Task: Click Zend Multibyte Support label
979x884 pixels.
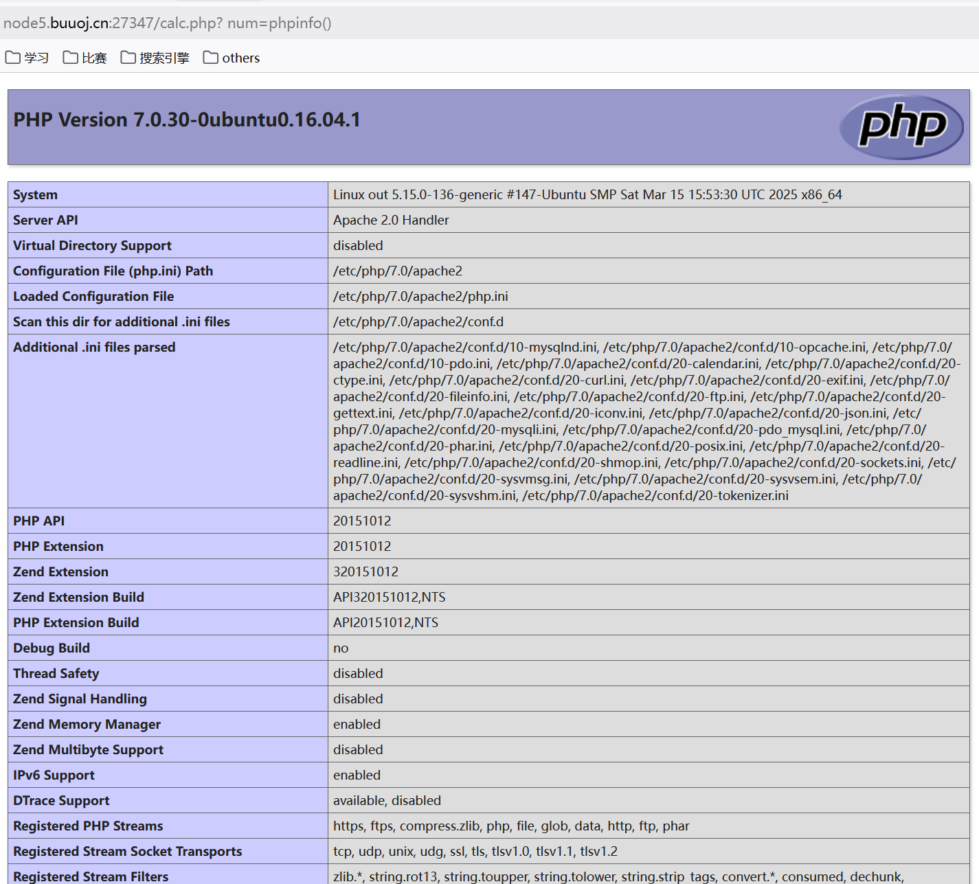Action: (x=88, y=749)
